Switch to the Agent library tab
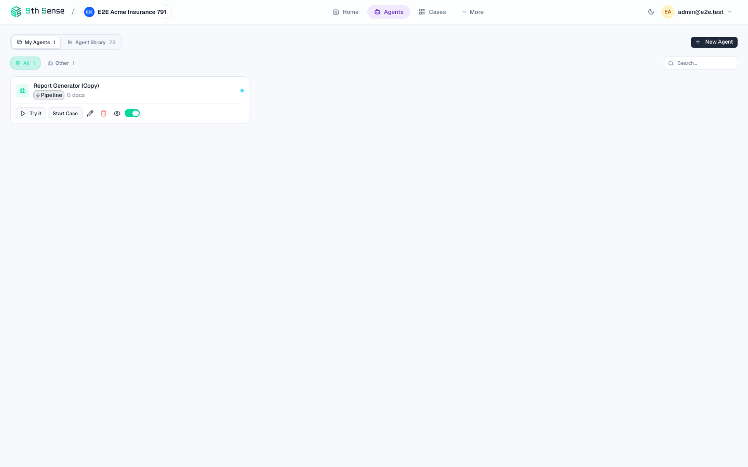This screenshot has height=467, width=748. point(91,43)
